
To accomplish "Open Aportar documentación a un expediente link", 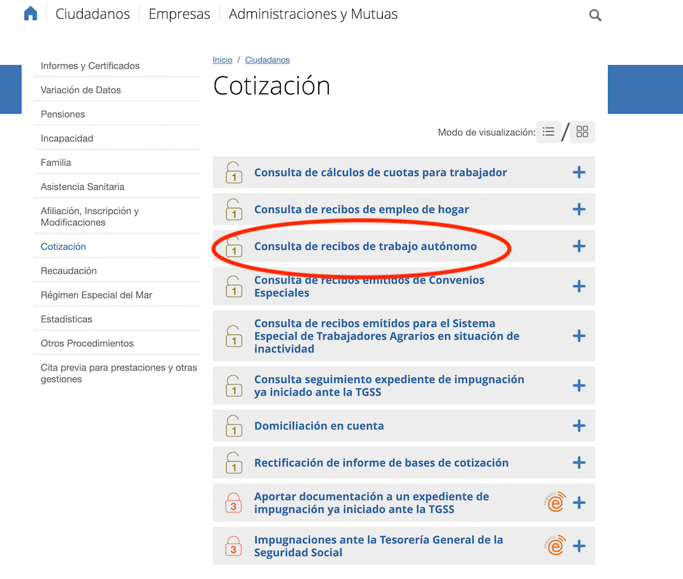I will [x=372, y=502].
